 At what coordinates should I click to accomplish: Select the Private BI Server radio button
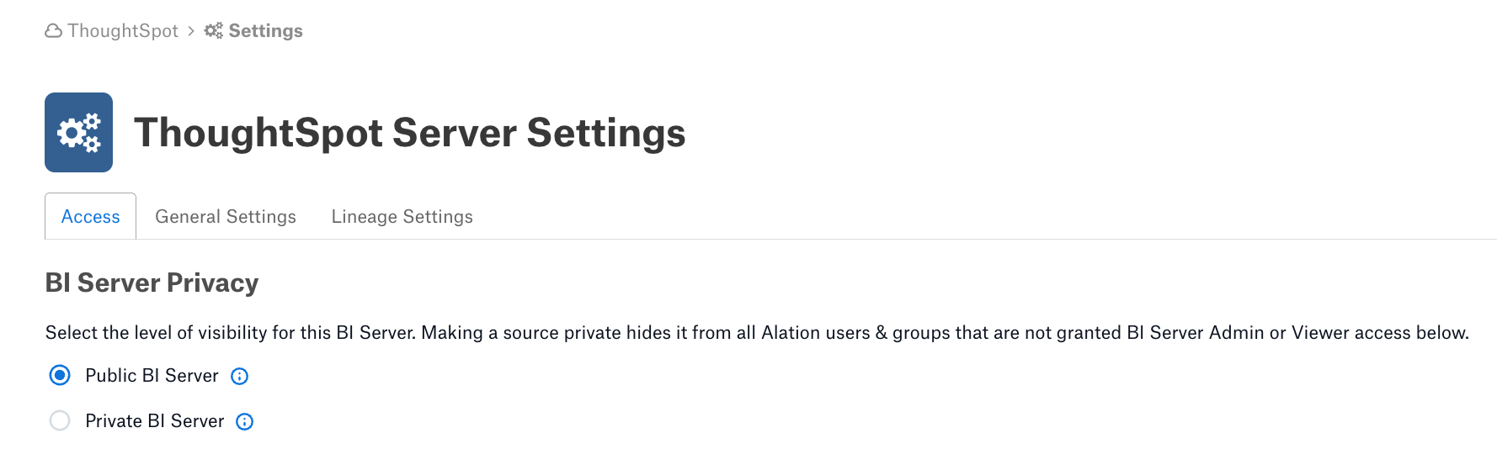[x=60, y=420]
